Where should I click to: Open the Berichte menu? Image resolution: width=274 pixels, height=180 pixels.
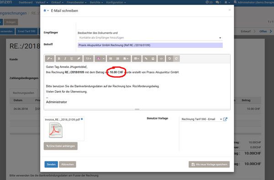coord(96,2)
